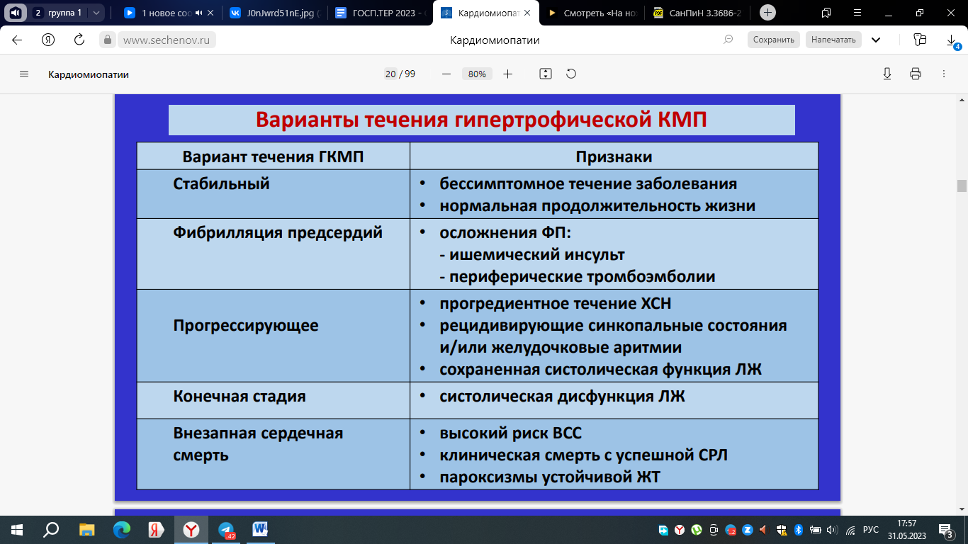Mute sound on the "1 новое соо" tab
Viewport: 968px width, 544px height.
click(198, 12)
